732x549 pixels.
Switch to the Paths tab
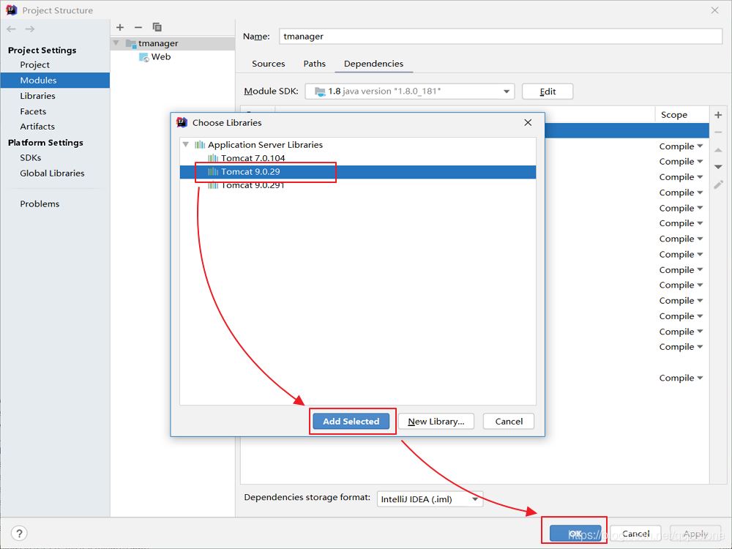click(314, 64)
